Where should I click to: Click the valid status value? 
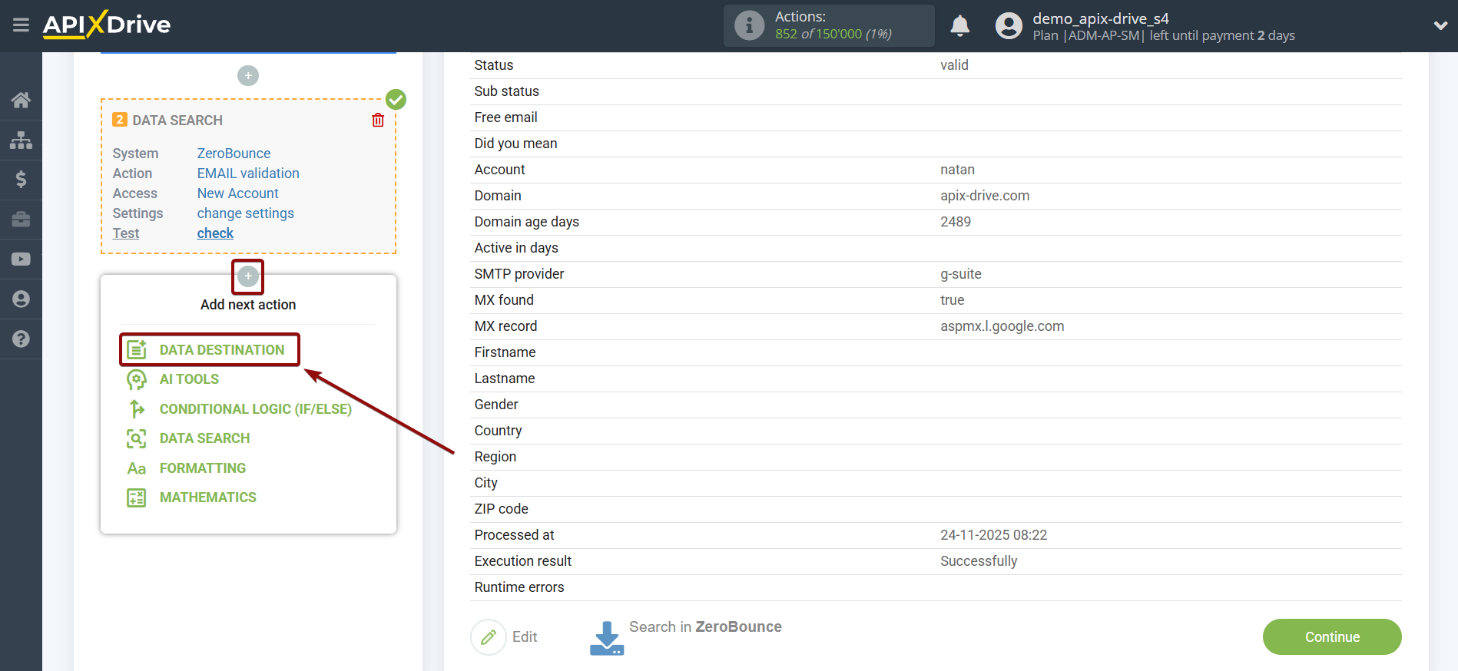954,65
